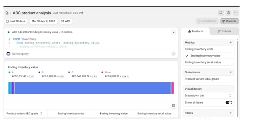Click the None legend label
This screenshot has width=261, height=140.
[107, 72]
